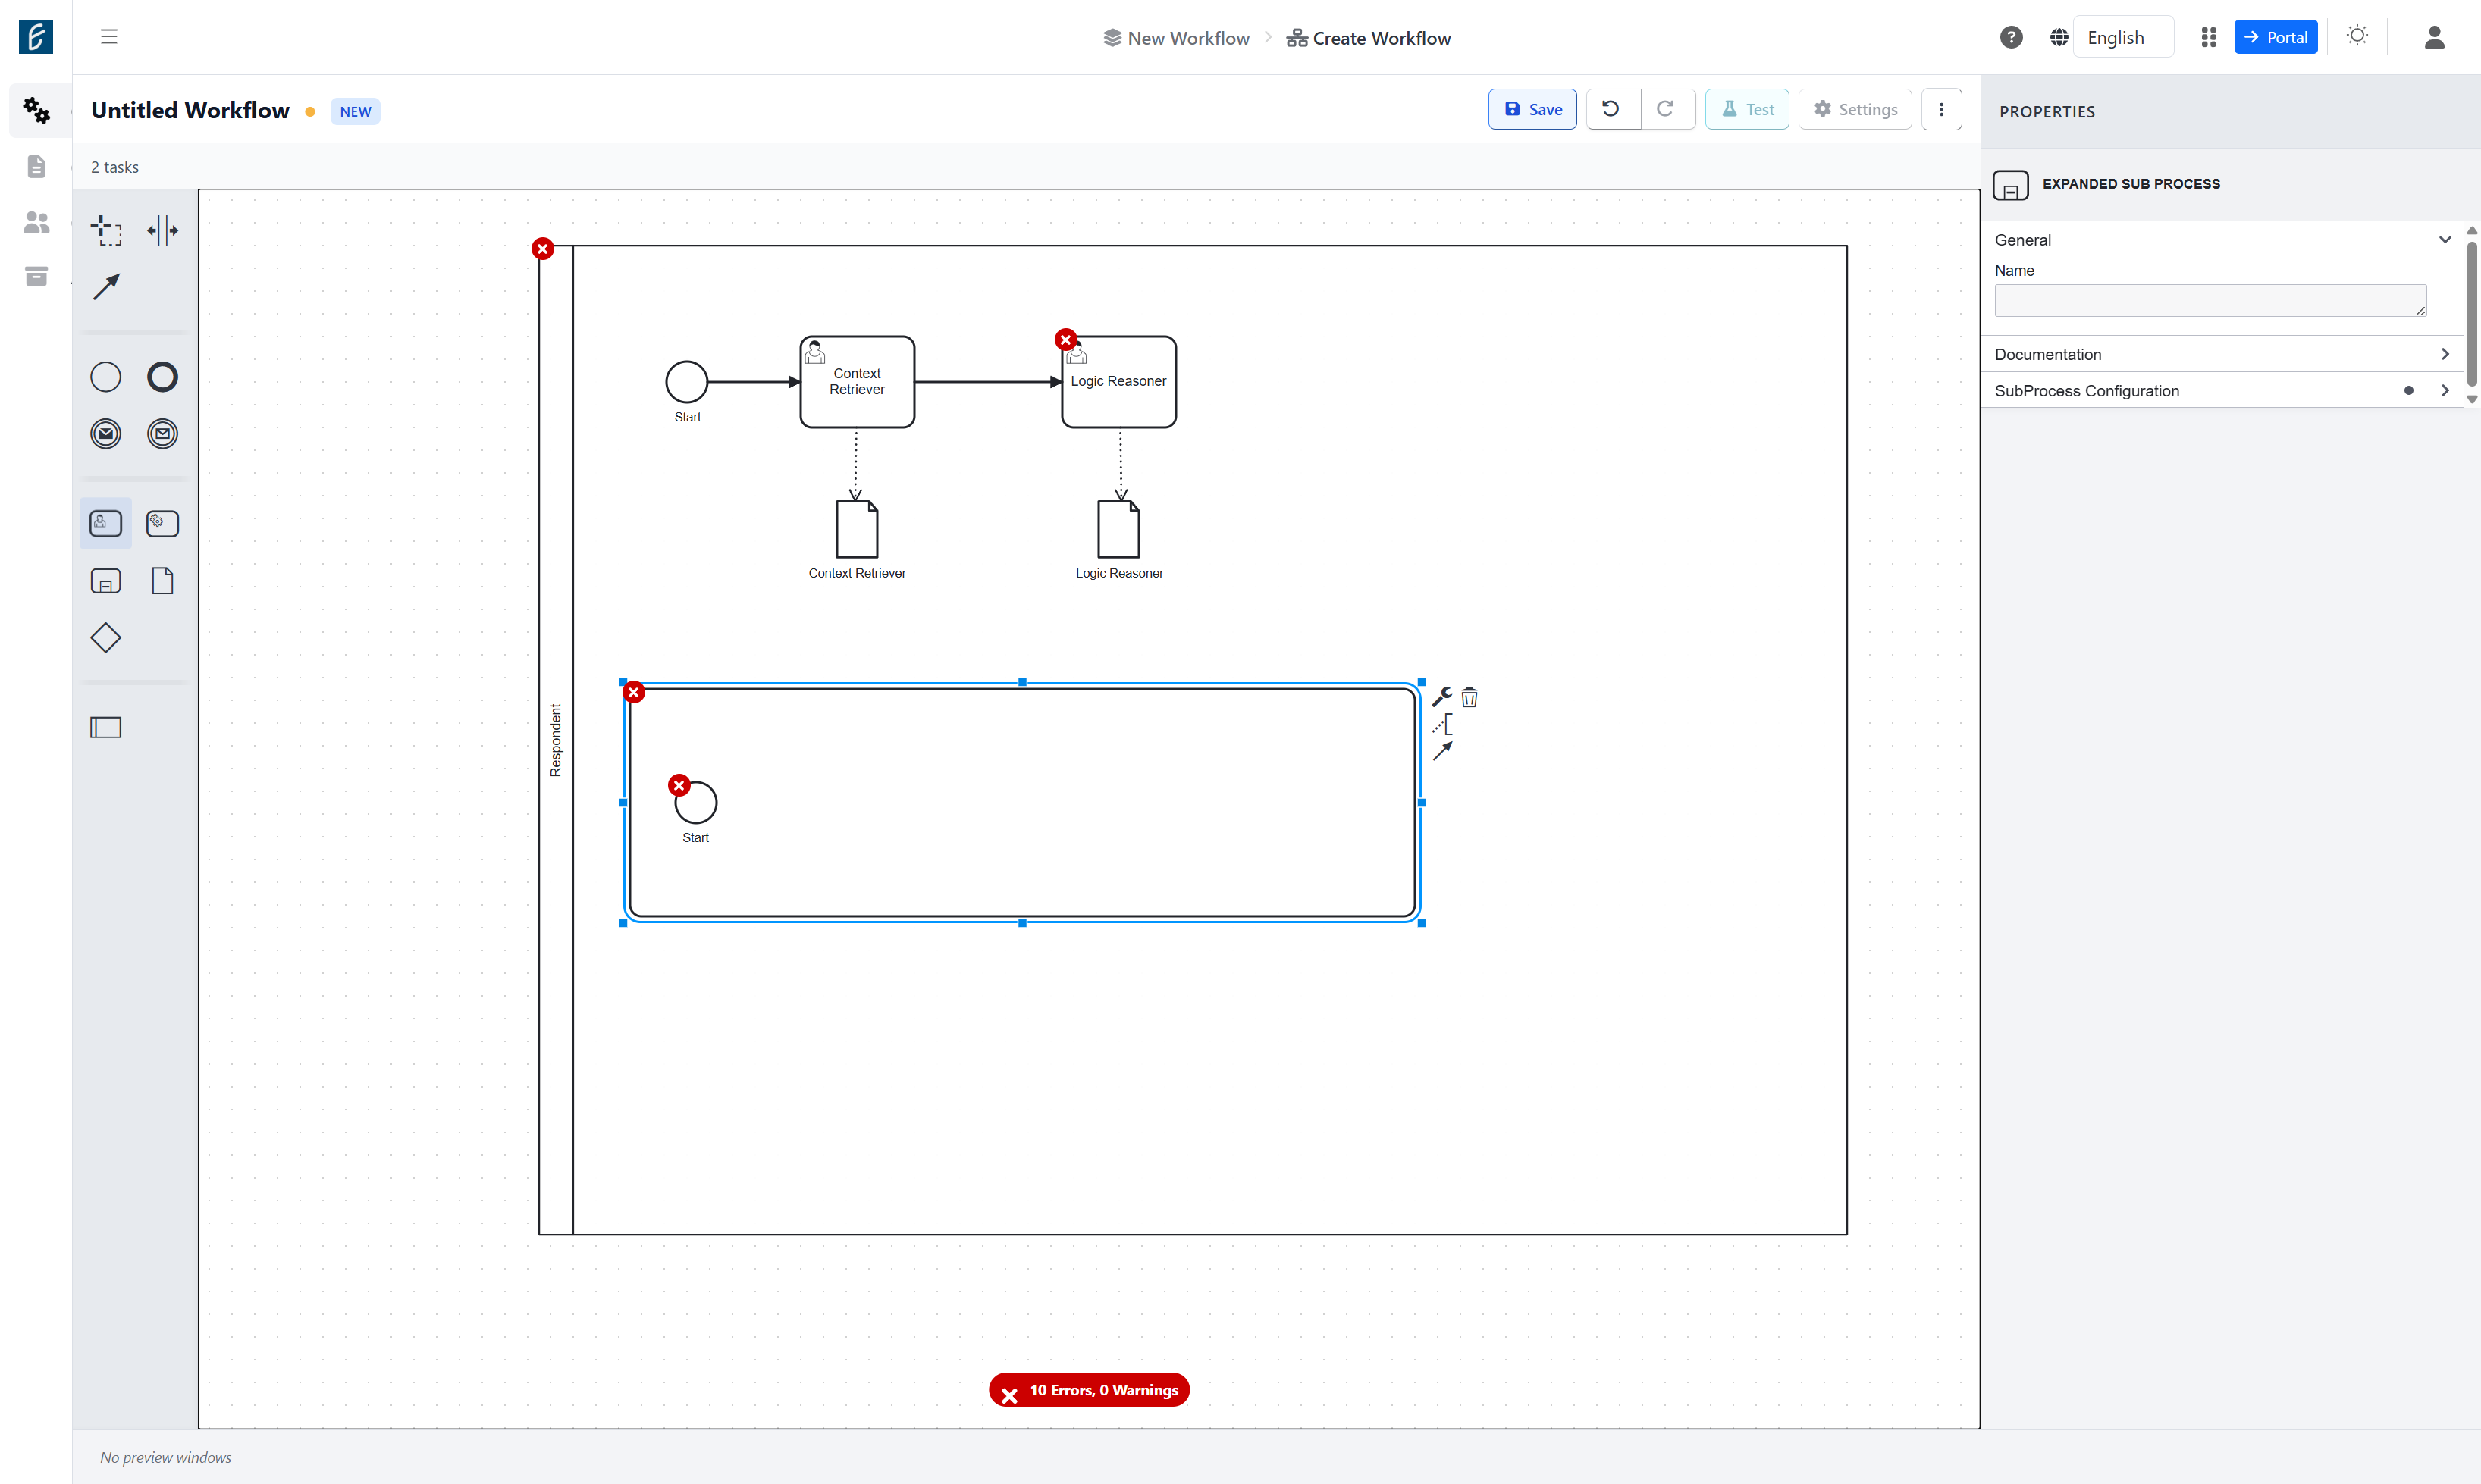Viewport: 2481px width, 1484px height.
Task: Delete the selected subprocess with trash icon
Action: [1469, 697]
